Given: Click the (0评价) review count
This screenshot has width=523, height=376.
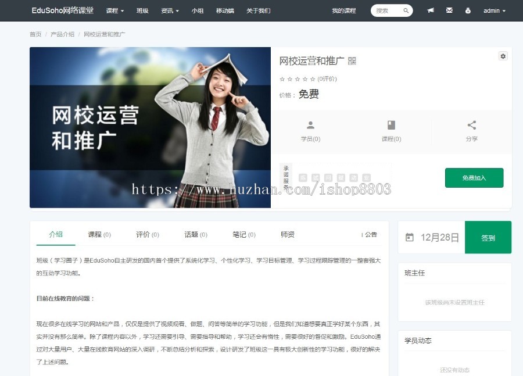Looking at the screenshot, I should [327, 79].
